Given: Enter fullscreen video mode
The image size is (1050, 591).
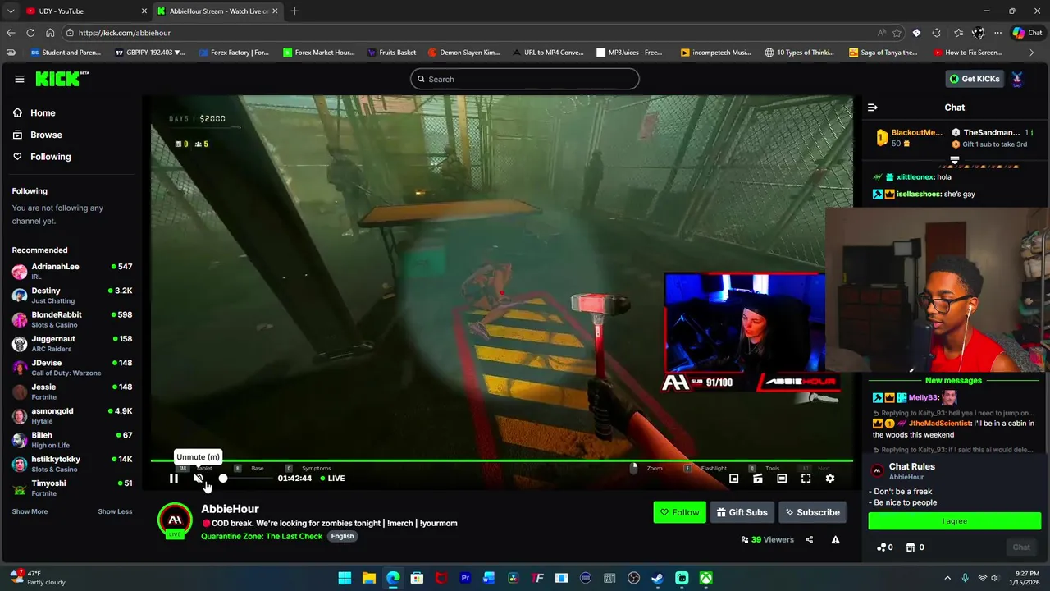Looking at the screenshot, I should click(x=806, y=479).
